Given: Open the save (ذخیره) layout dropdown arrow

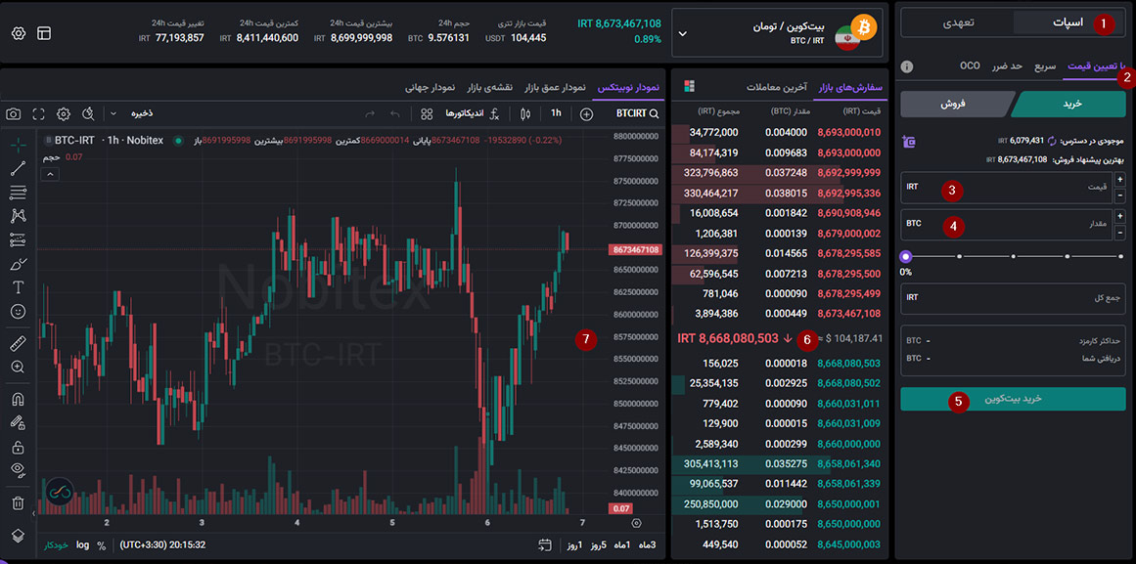Looking at the screenshot, I should [x=114, y=113].
